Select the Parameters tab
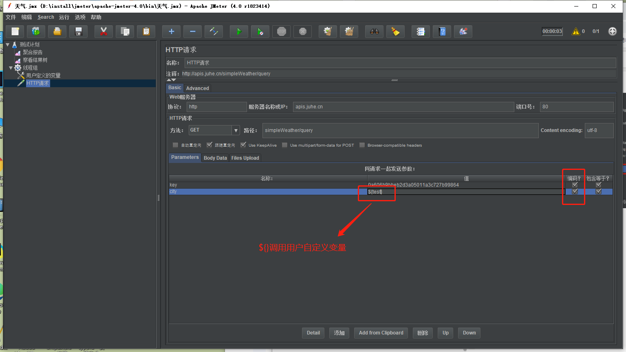The image size is (626, 352). 185,157
